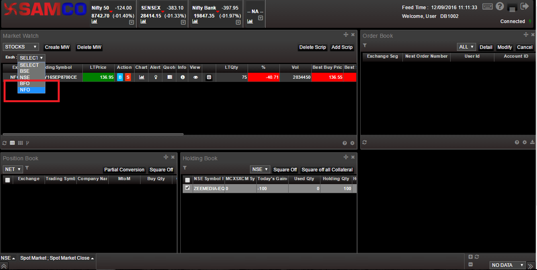Choose BSE in the exchange list
Viewport: 537px width, 270px height.
click(x=31, y=71)
